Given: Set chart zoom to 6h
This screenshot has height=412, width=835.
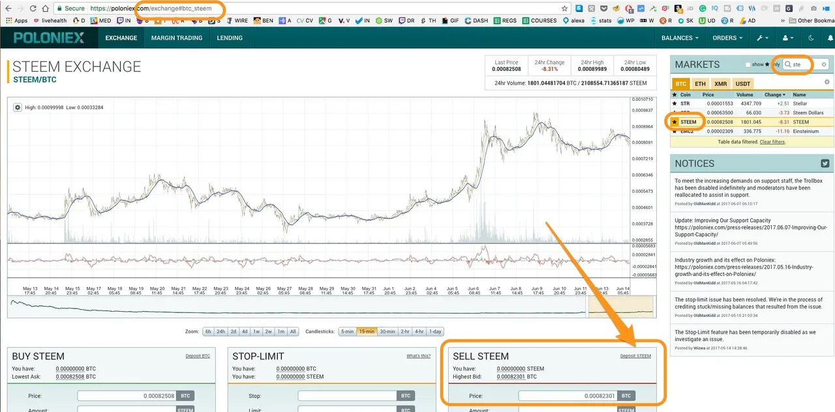Looking at the screenshot, I should pyautogui.click(x=208, y=331).
